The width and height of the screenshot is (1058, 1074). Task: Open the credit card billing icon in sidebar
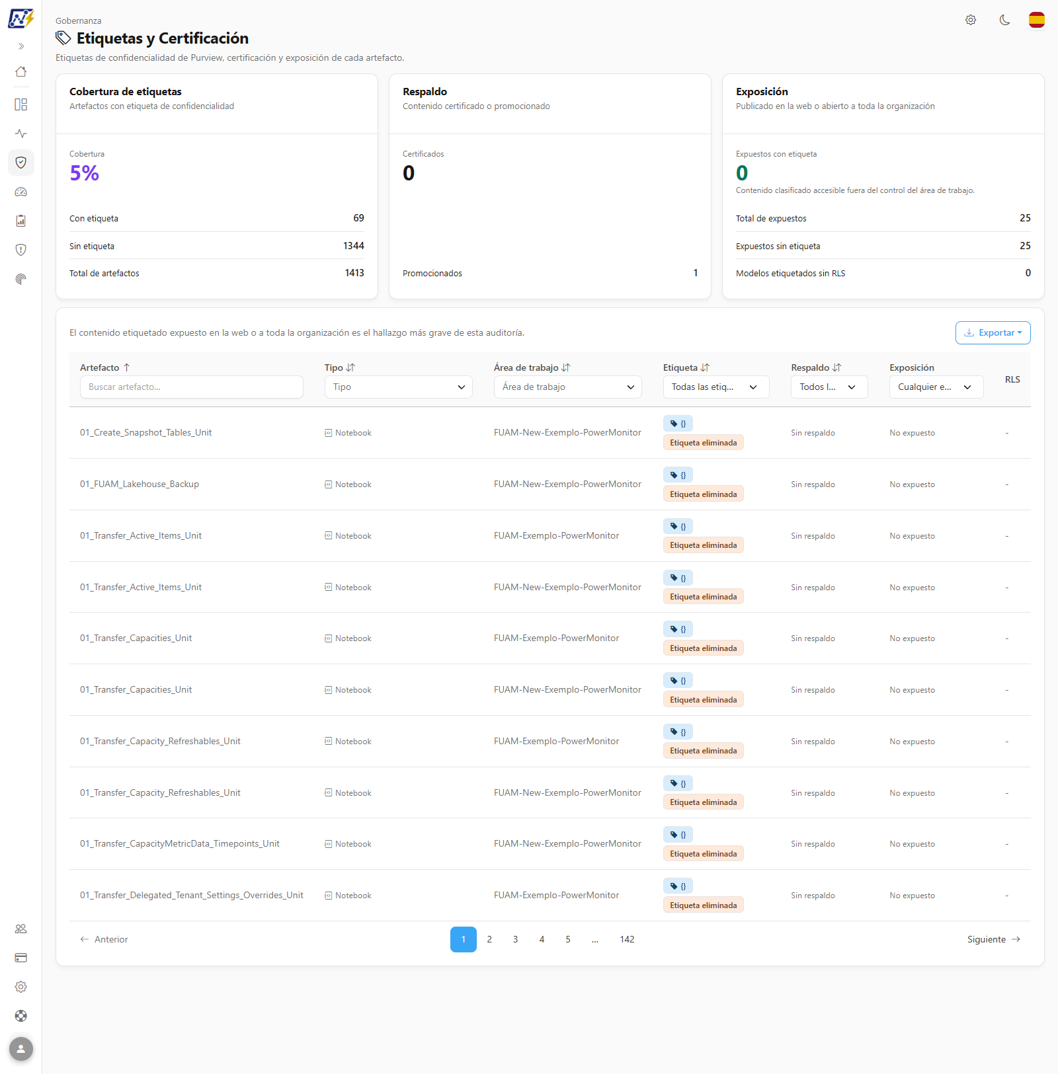(x=21, y=958)
